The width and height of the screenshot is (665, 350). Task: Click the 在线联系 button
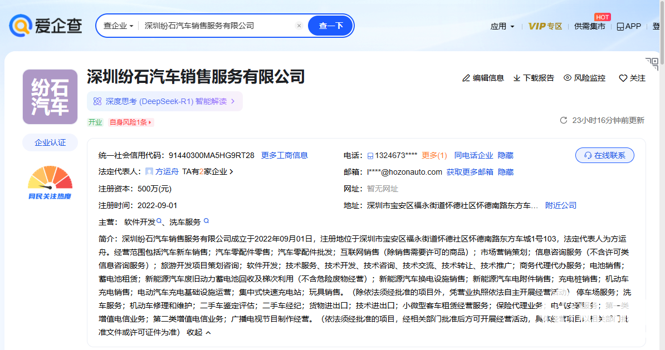click(x=604, y=155)
